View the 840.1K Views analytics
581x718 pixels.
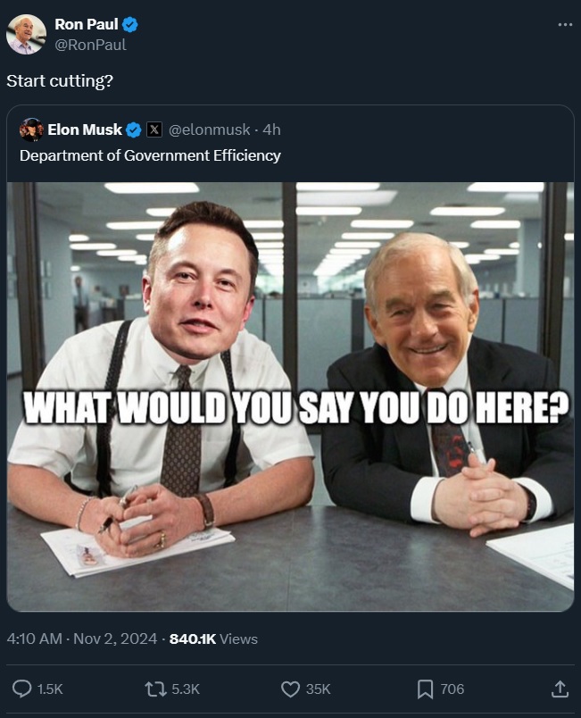click(213, 639)
